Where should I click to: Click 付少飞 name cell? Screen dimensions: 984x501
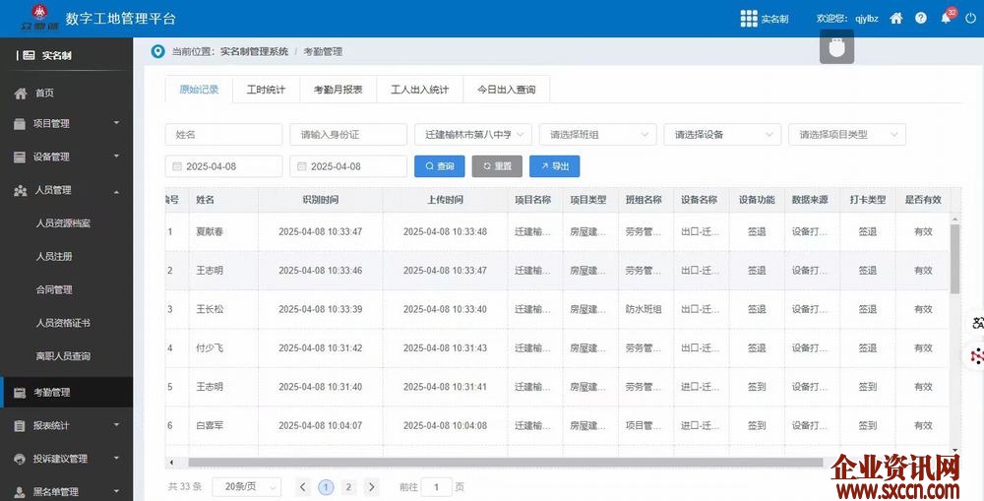(x=210, y=347)
